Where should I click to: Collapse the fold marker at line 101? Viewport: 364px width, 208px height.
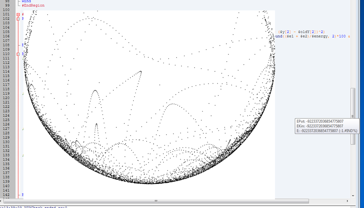(18, 14)
